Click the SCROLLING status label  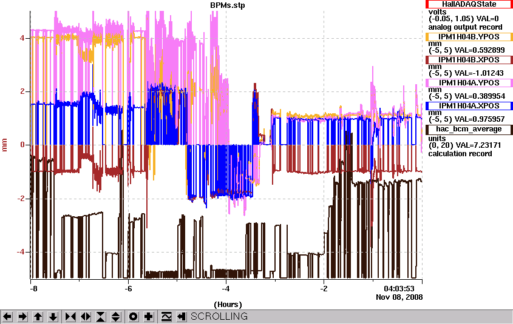[219, 317]
